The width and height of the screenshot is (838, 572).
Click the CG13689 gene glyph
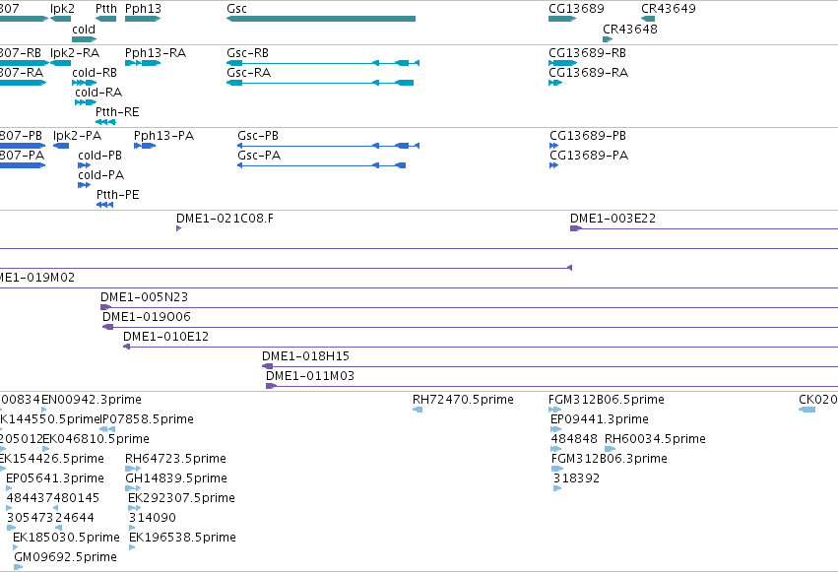(562, 19)
